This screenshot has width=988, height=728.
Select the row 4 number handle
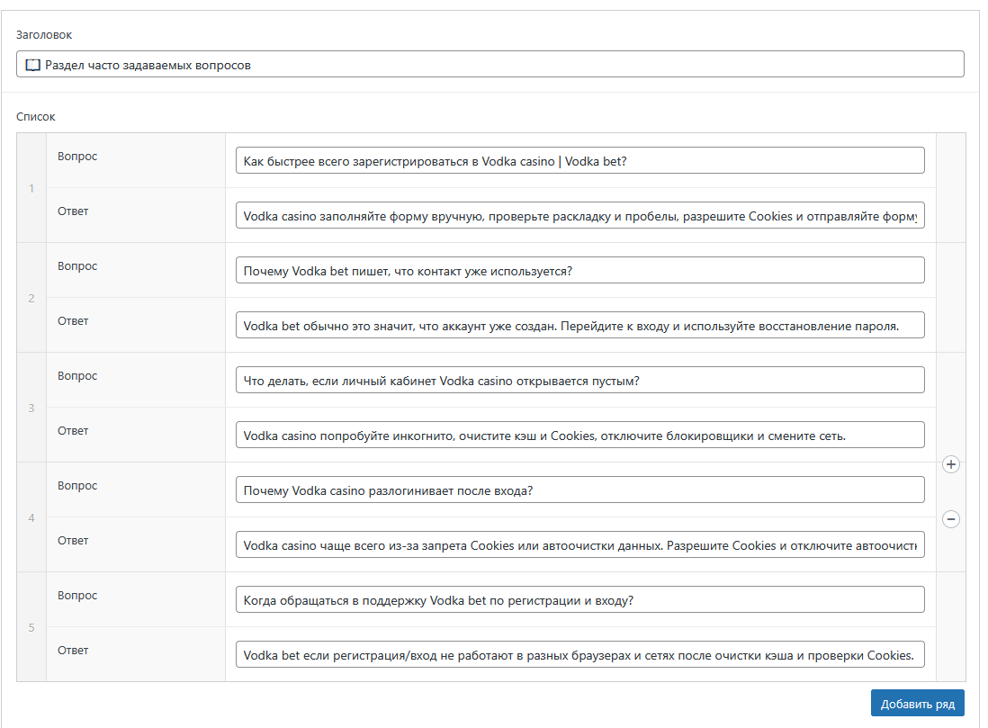(31, 517)
